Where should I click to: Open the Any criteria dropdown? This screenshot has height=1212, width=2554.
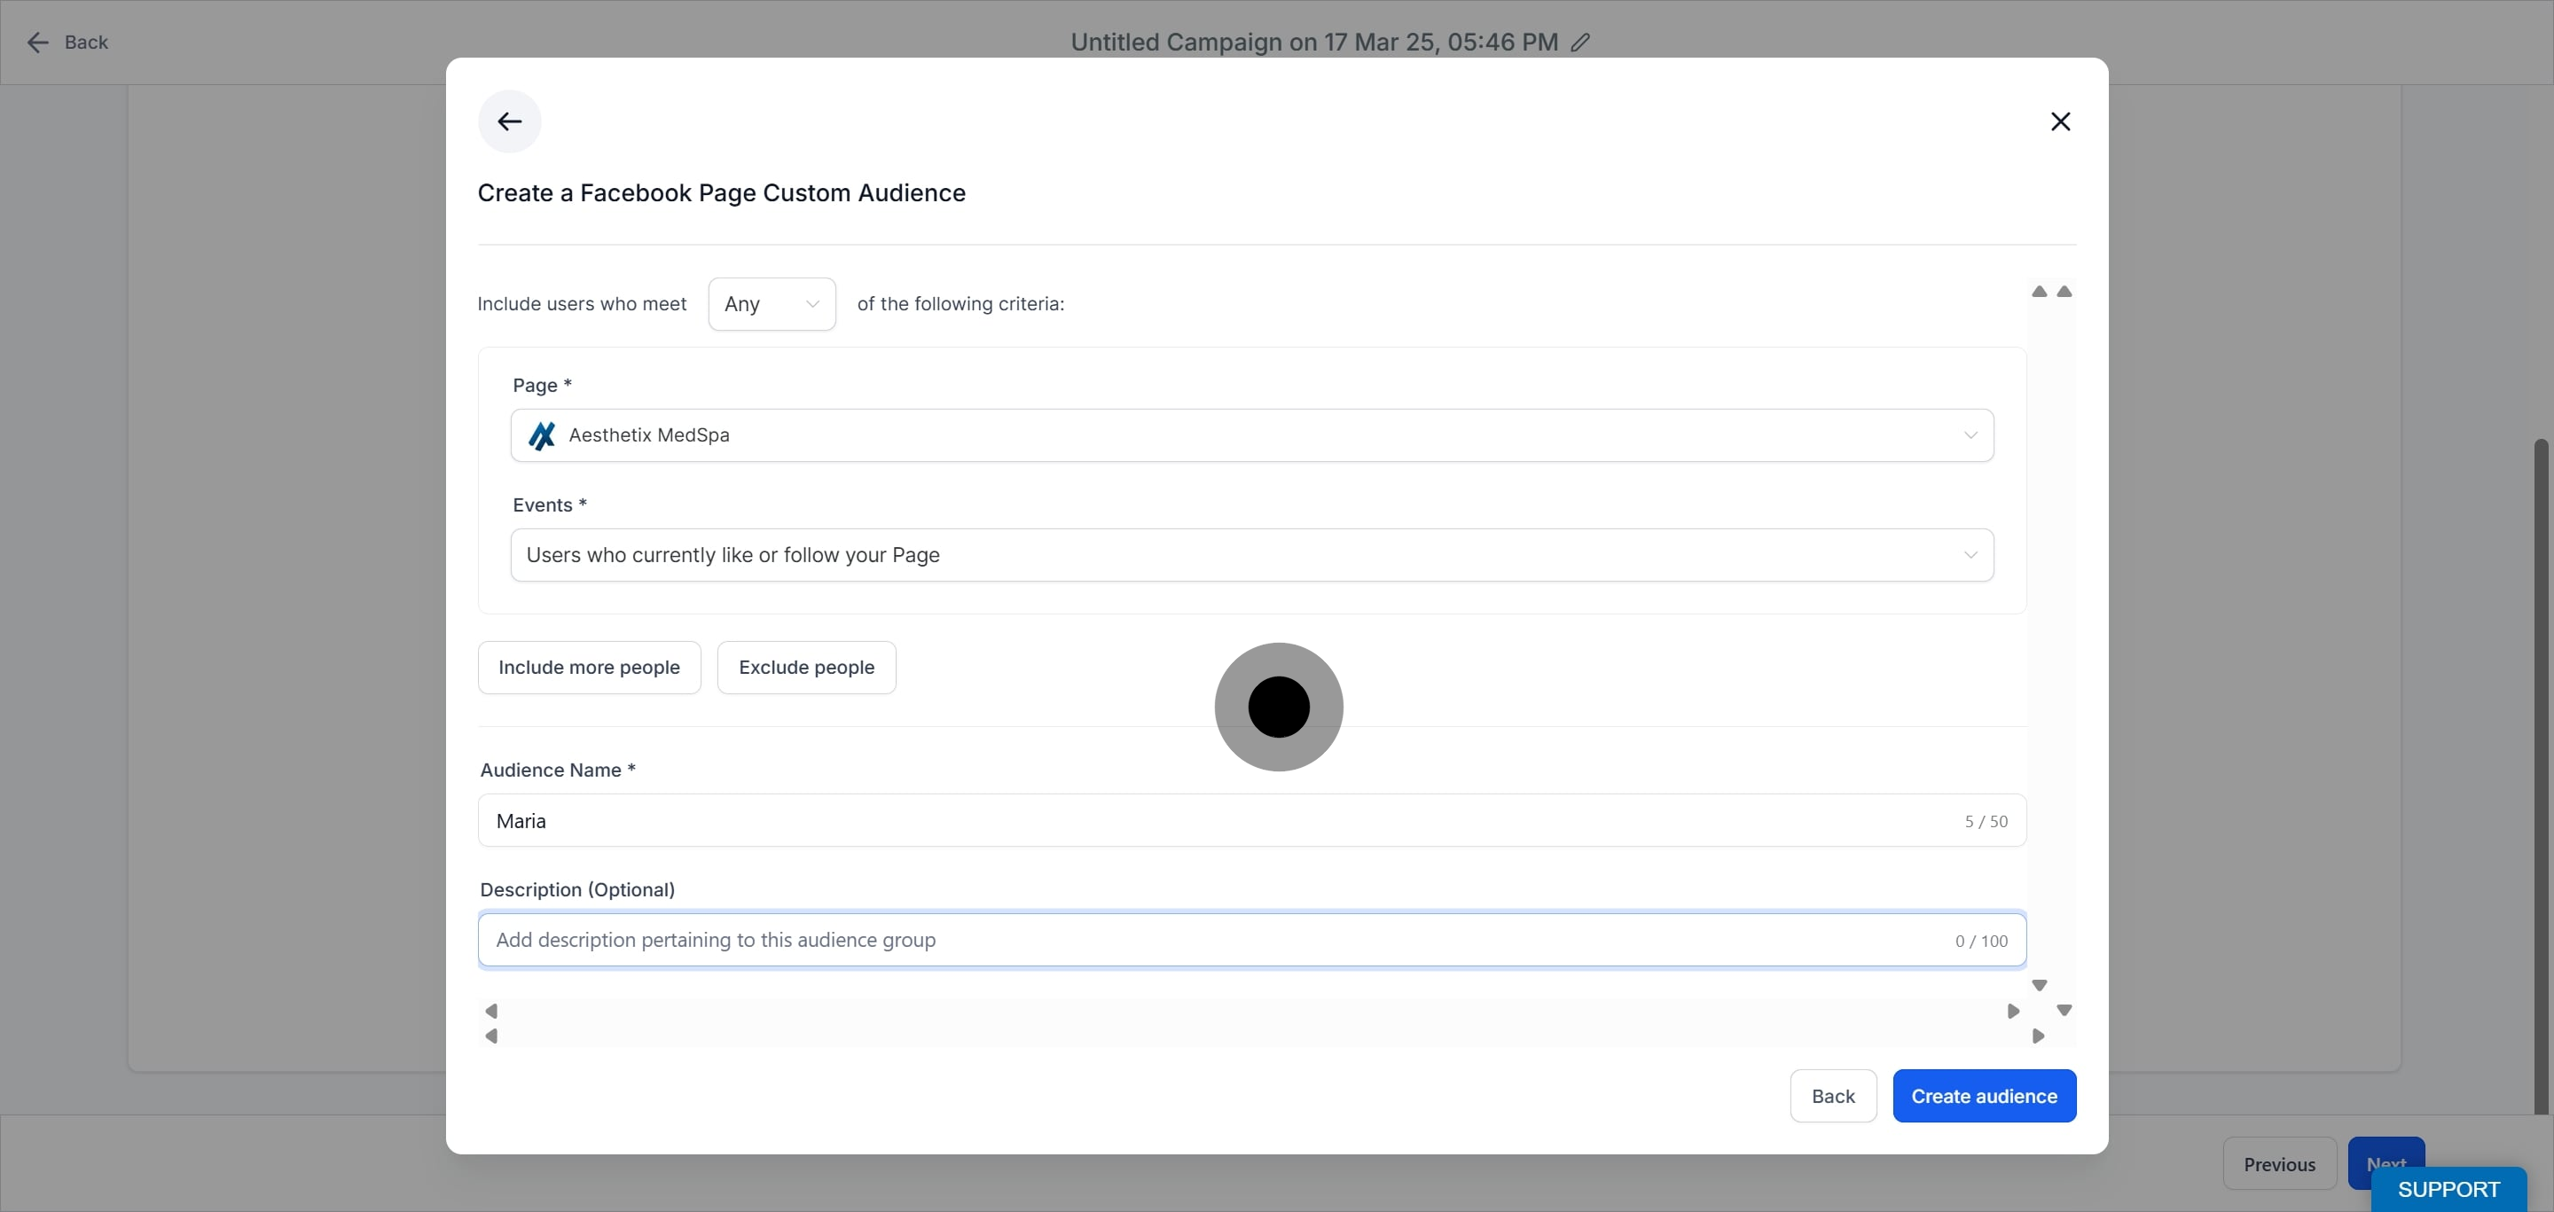point(772,304)
